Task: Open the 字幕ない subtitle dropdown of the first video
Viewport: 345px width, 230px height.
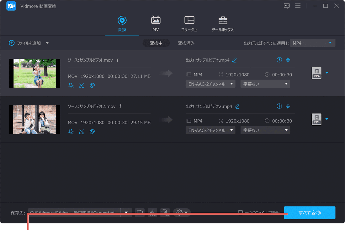Action: point(265,84)
